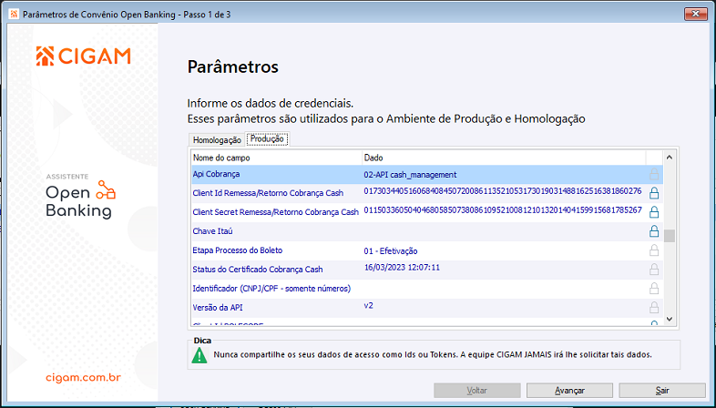Click the scrollbar down arrow in the parameters list
The height and width of the screenshot is (408, 716).
click(670, 319)
